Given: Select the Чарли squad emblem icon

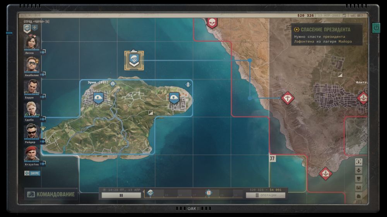Looking at the screenshot, I should point(27,28).
